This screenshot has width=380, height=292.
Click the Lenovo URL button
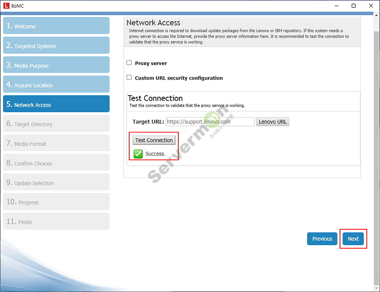273,121
